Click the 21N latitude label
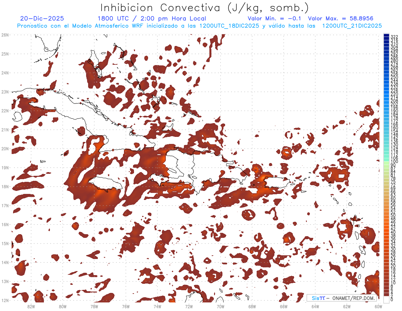This screenshot has height=311, width=402. tap(5, 129)
